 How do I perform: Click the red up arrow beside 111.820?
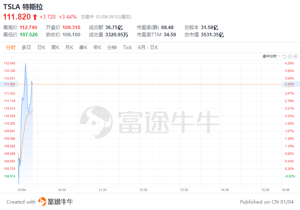35,17
